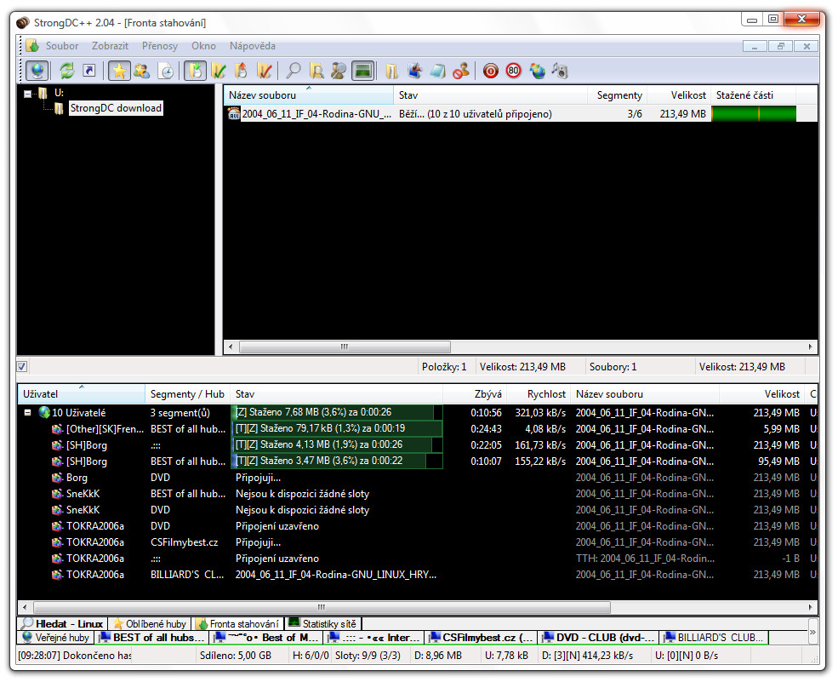Image resolution: width=838 pixels, height=682 pixels.
Task: Sort transfers by Zbývá column header
Action: pos(475,394)
